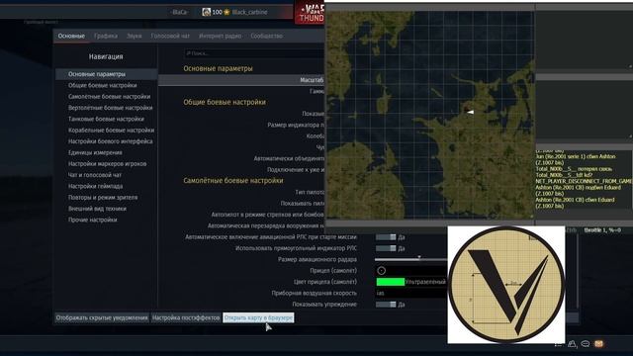Viewport: 633px width, 356px height.
Task: Select Чат и голосовой чат in navigation
Action: pos(95,175)
